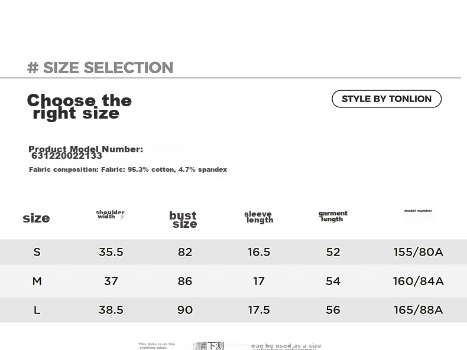The height and width of the screenshot is (350, 467).
Task: Click the 160/84A model number cell
Action: [418, 281]
